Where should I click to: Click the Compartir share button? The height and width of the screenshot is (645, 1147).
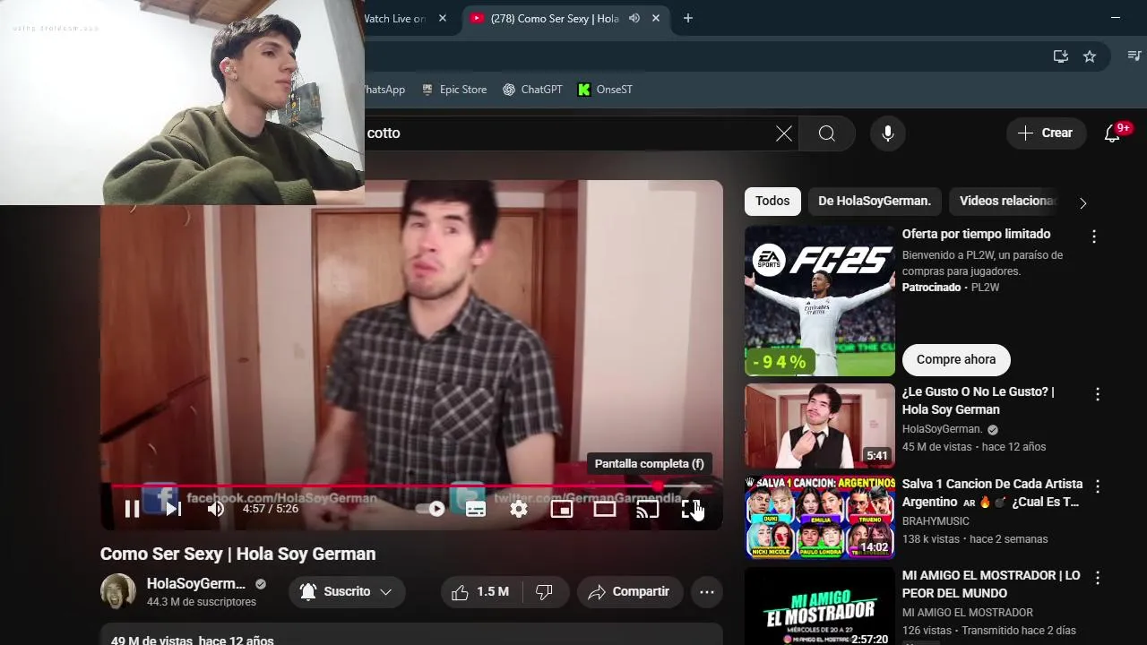click(629, 592)
